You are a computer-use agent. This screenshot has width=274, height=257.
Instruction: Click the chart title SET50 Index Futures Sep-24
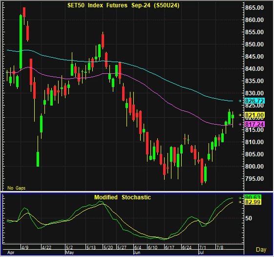(124, 5)
